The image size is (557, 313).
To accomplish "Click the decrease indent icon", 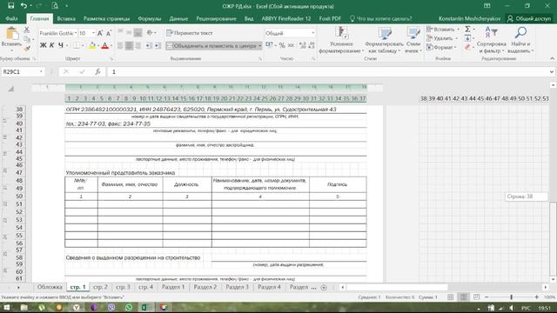I will [x=149, y=45].
